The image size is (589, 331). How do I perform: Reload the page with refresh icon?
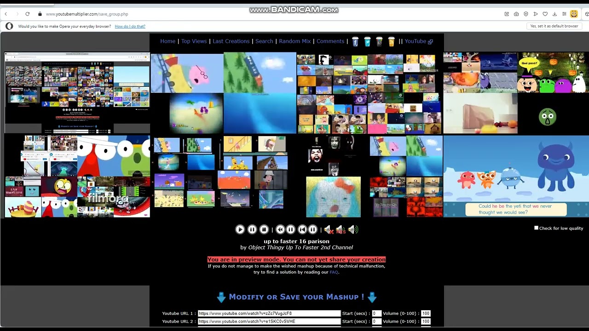[28, 14]
